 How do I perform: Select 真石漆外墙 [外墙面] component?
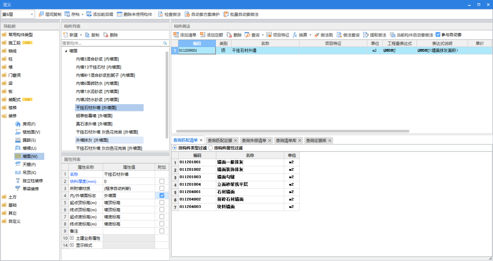click(x=94, y=124)
